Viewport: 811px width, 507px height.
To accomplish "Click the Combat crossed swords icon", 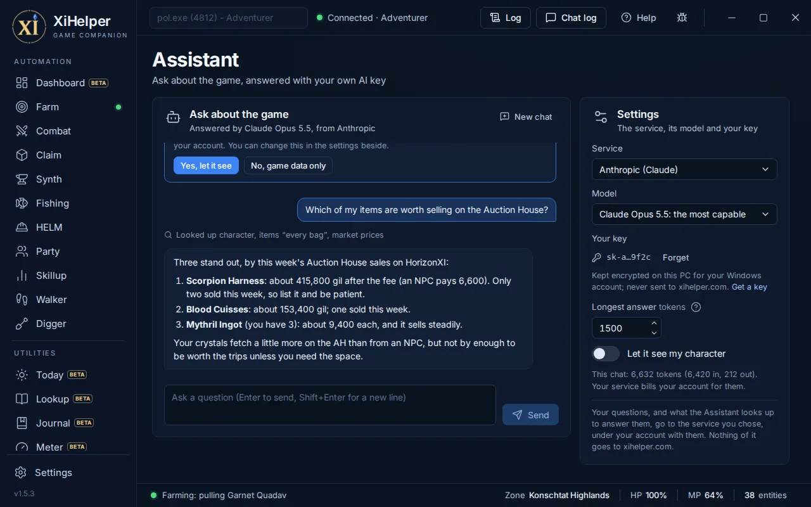I will [22, 131].
